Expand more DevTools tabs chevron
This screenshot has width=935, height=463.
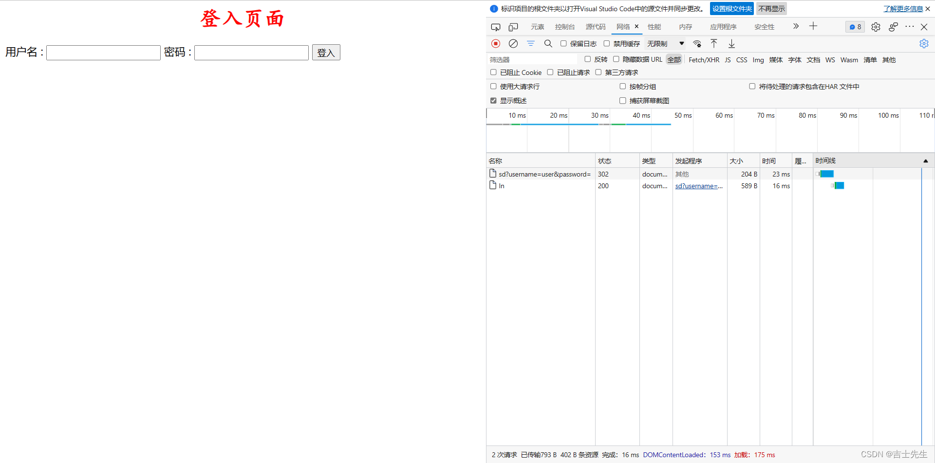tap(796, 26)
